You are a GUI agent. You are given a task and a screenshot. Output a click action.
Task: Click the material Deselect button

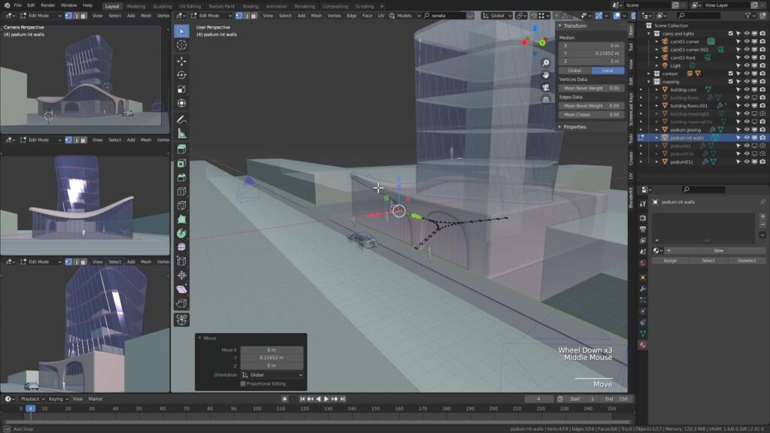(x=747, y=261)
